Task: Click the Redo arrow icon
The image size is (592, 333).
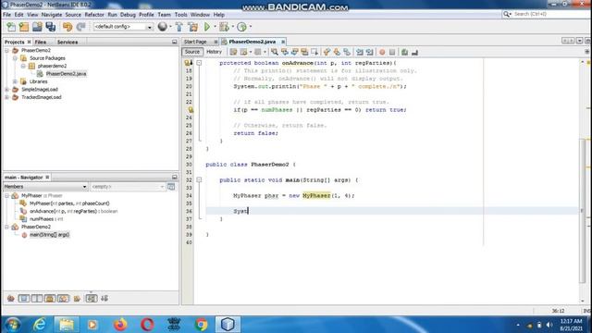Action: [x=80, y=27]
